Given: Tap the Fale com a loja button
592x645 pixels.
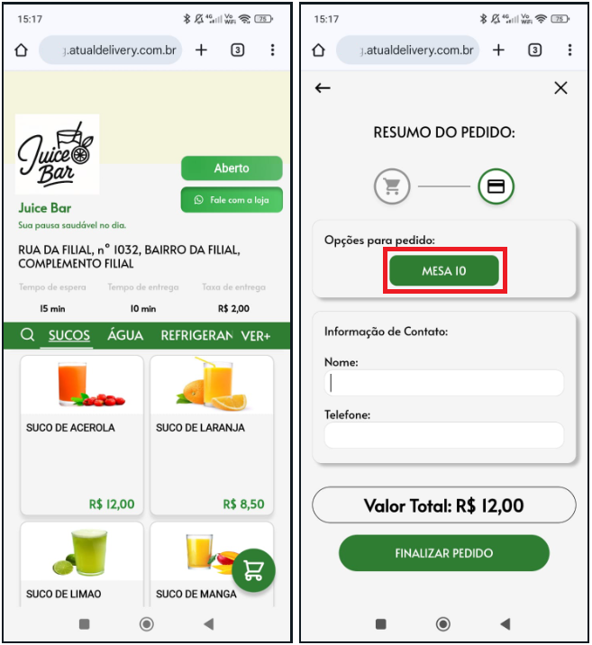Looking at the screenshot, I should coord(232,200).
